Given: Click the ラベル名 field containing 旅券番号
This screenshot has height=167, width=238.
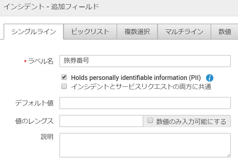Looking at the screenshot, I should (x=145, y=61).
